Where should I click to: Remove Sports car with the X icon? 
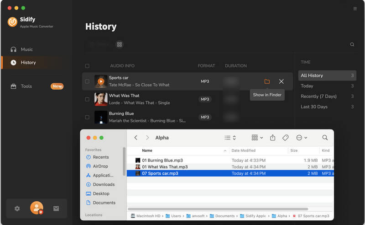281,81
